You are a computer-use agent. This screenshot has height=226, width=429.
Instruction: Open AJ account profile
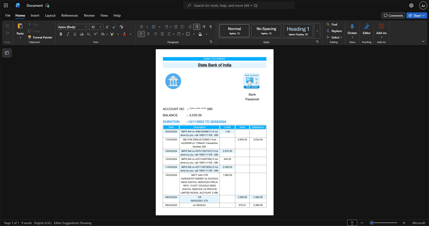click(x=423, y=5)
